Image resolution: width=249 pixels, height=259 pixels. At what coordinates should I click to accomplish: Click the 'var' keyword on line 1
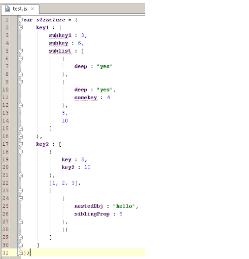tap(28, 20)
